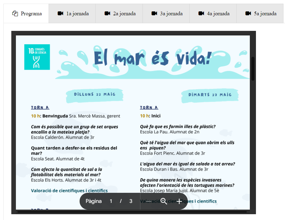Click the Dimarts 23 maig heading
This screenshot has height=220, width=285.
pos(210,95)
